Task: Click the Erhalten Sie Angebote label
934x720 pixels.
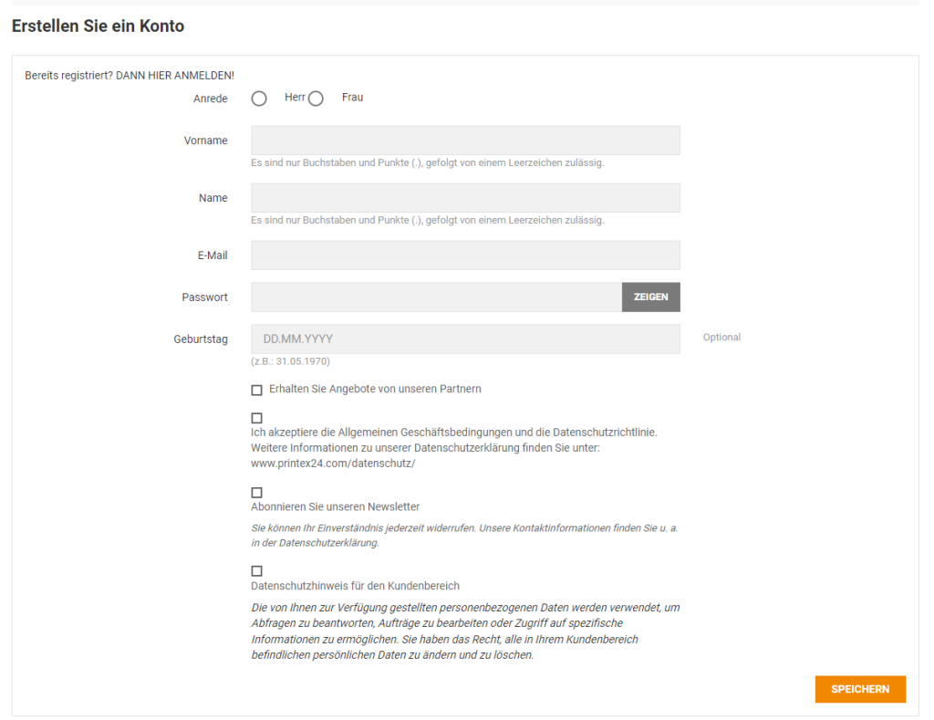Action: [375, 390]
